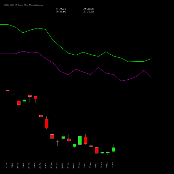
Task: Click the red candle above 20 Feb
Action: (x=19, y=103)
